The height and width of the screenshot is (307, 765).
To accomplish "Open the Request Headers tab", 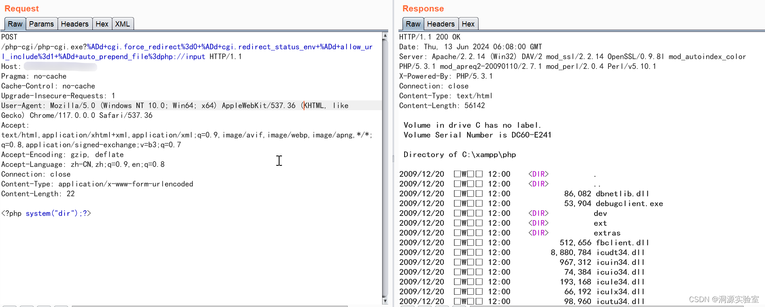I will [75, 24].
